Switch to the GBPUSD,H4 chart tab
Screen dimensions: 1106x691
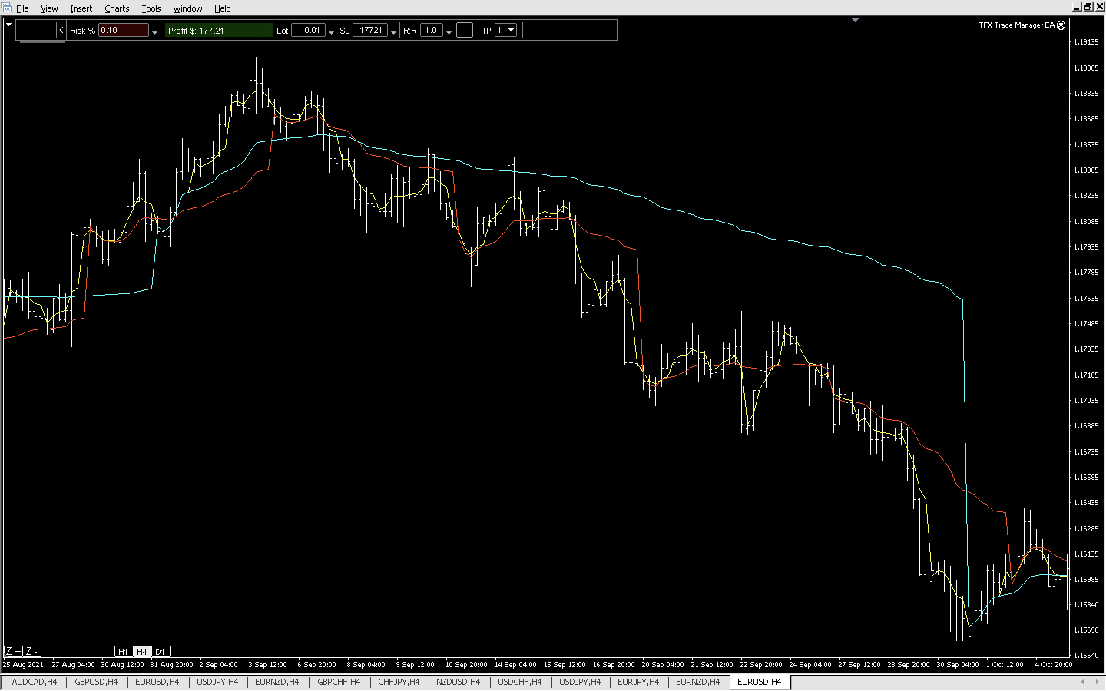tap(96, 682)
